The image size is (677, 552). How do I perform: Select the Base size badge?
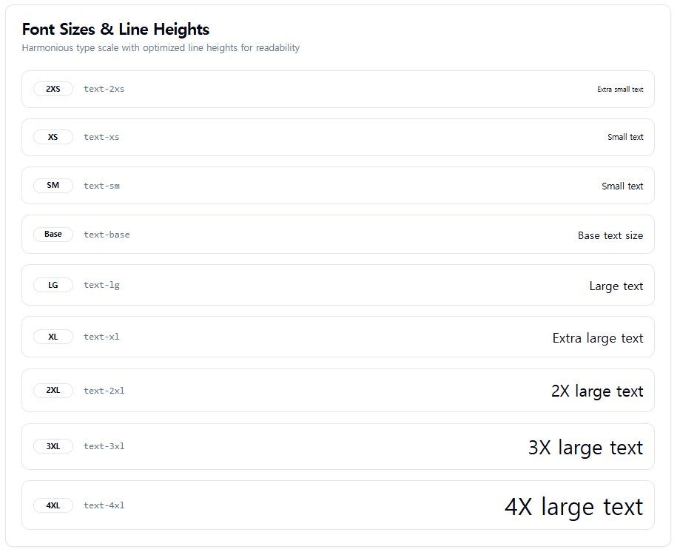coord(53,234)
